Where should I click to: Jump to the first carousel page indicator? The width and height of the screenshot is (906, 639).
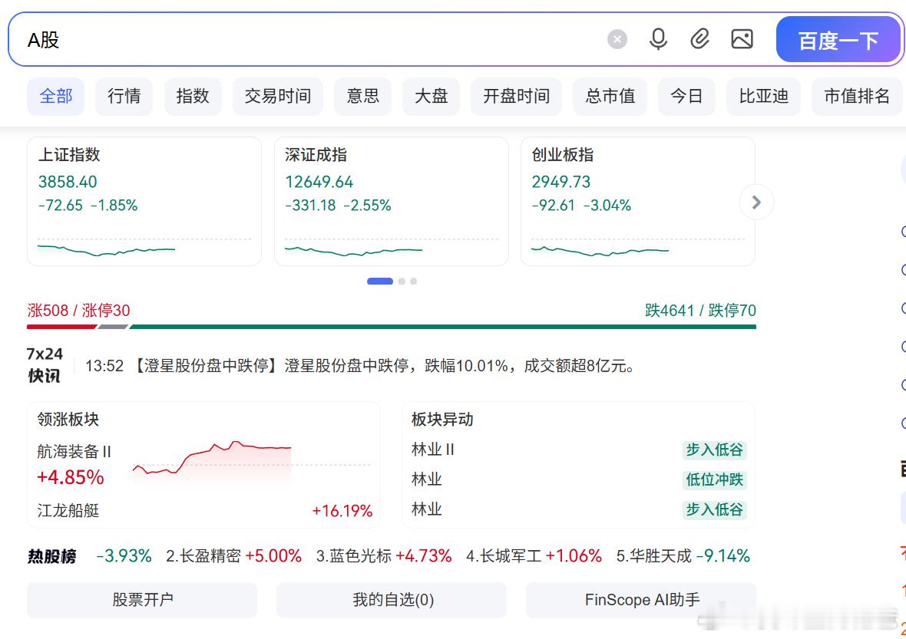pos(379,281)
